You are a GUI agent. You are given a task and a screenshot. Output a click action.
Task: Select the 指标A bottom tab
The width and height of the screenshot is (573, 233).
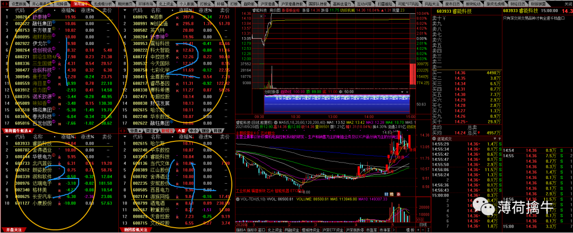tap(241, 230)
